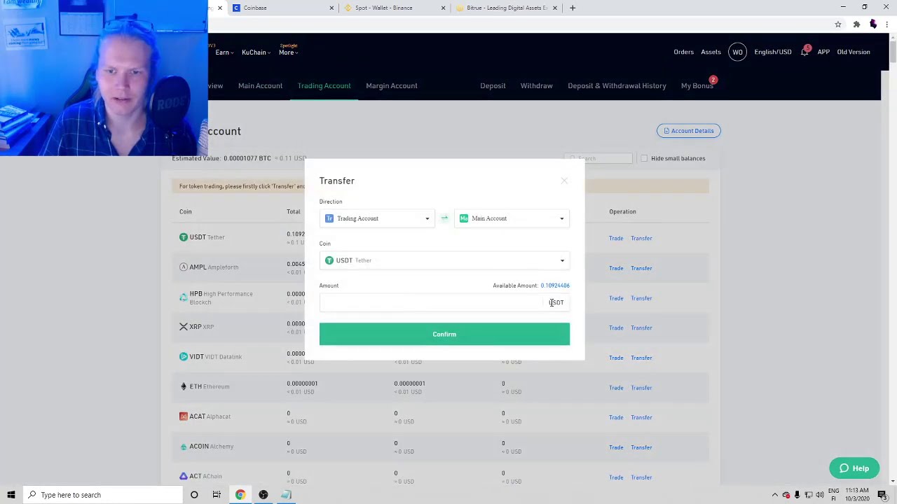Click the VIDT coin icon in table
This screenshot has height=504, width=897.
pos(184,356)
